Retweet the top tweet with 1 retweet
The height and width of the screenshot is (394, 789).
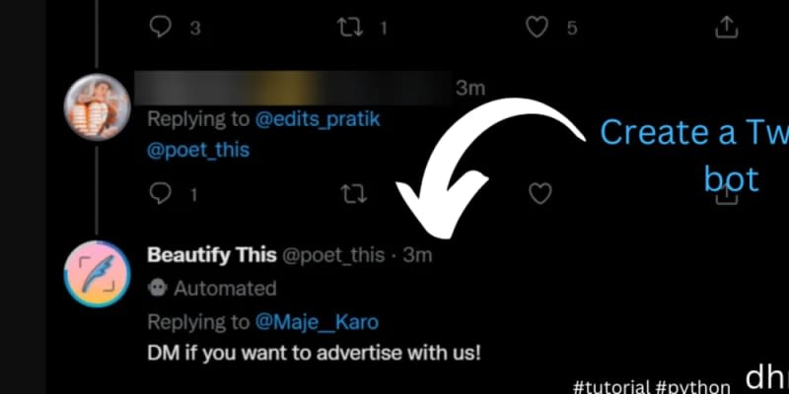pyautogui.click(x=350, y=28)
